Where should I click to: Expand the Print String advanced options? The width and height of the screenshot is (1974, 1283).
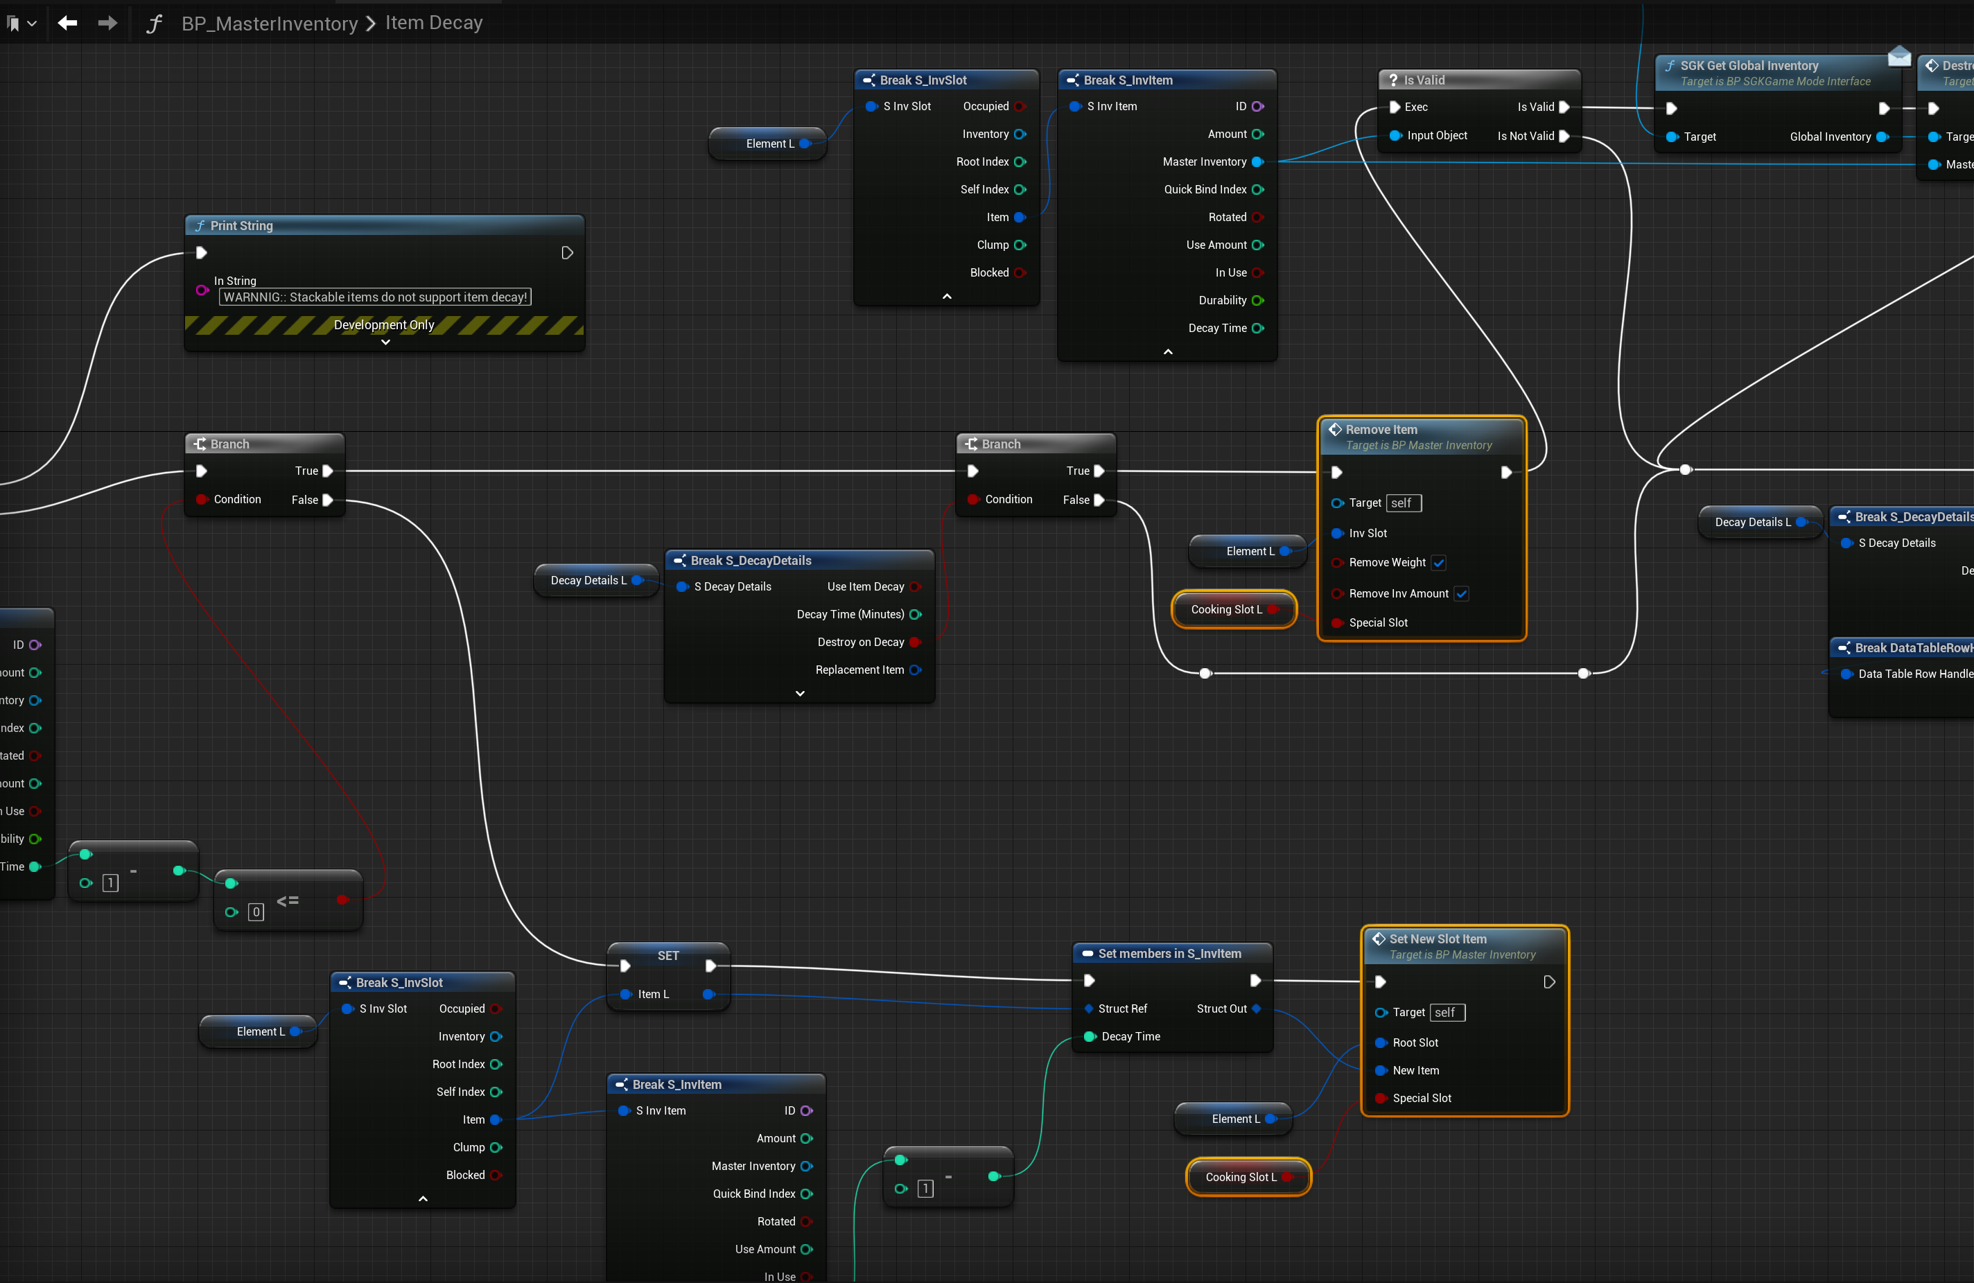(385, 342)
